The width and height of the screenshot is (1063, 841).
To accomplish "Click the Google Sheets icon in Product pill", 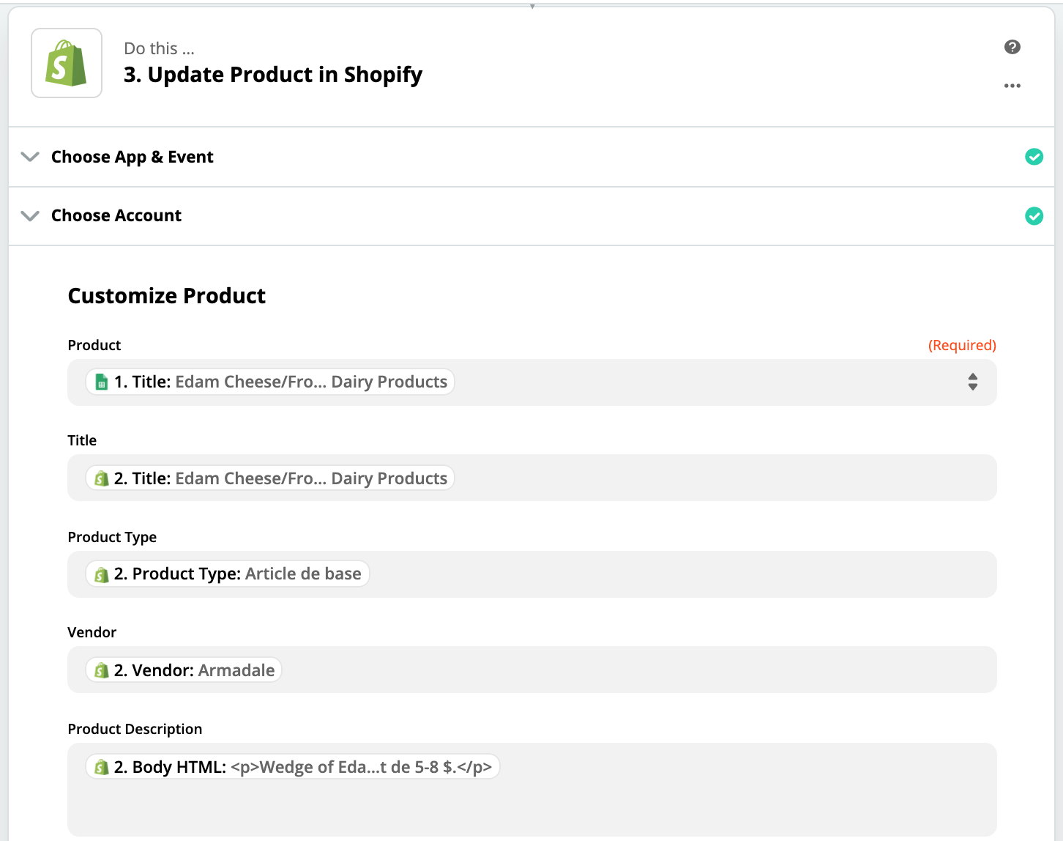I will coord(102,382).
